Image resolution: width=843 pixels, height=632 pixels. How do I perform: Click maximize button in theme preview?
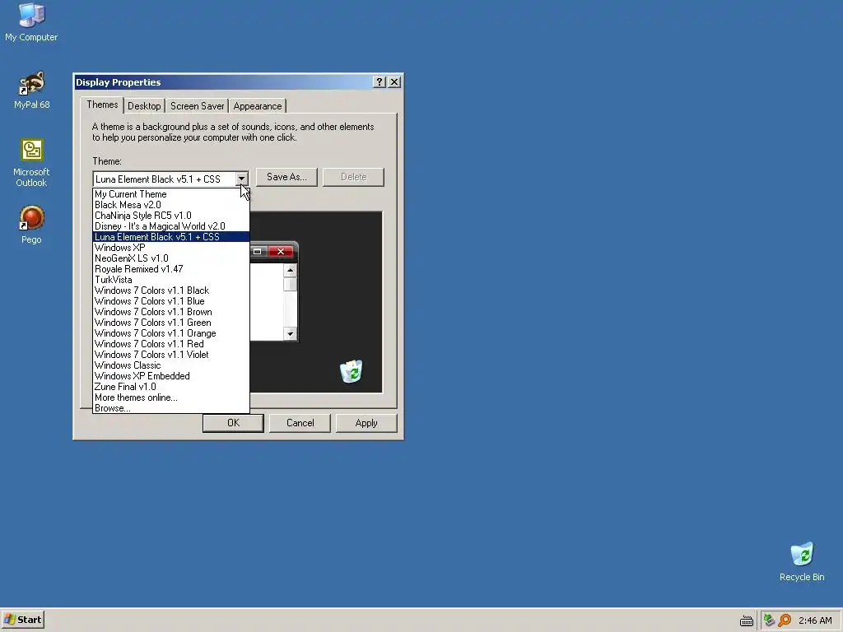(x=258, y=252)
